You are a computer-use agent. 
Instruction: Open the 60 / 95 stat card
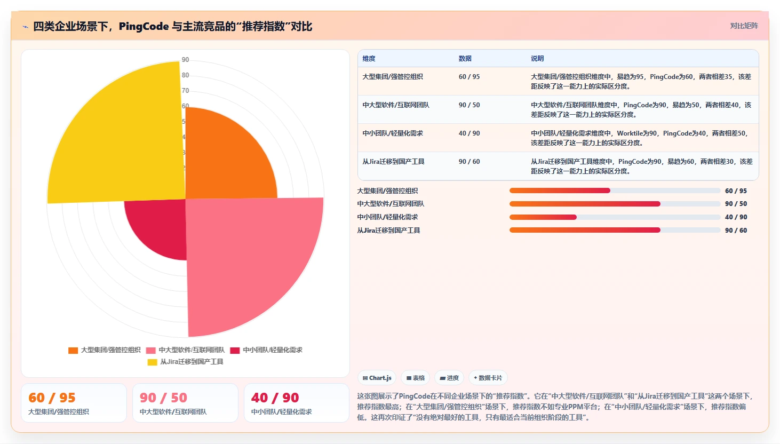click(74, 403)
